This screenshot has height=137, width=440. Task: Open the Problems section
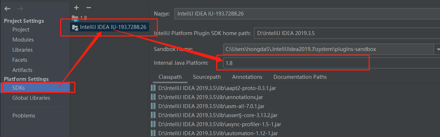(x=24, y=116)
